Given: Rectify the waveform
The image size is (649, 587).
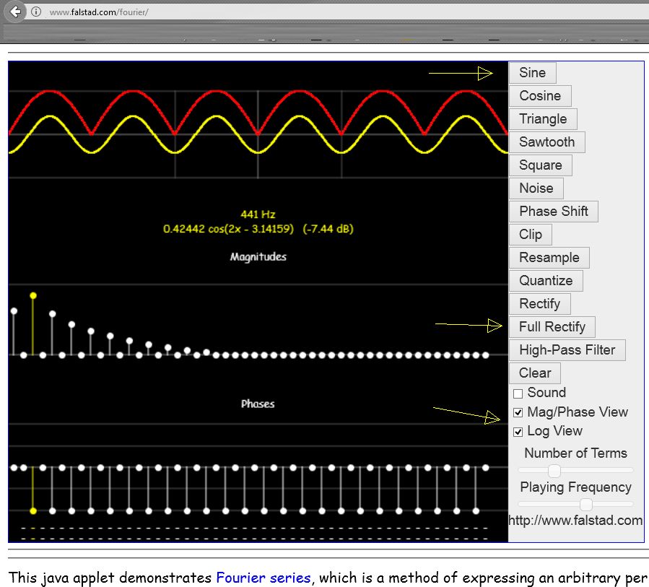Looking at the screenshot, I should [x=539, y=303].
